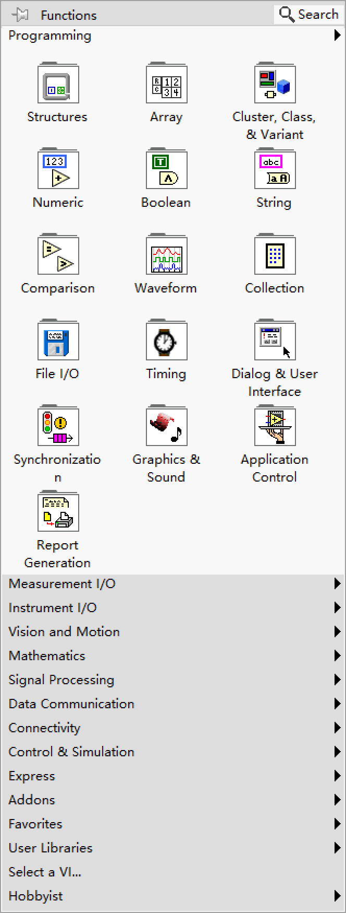
Task: Pin the Functions palette with thumbtack
Action: [20, 15]
